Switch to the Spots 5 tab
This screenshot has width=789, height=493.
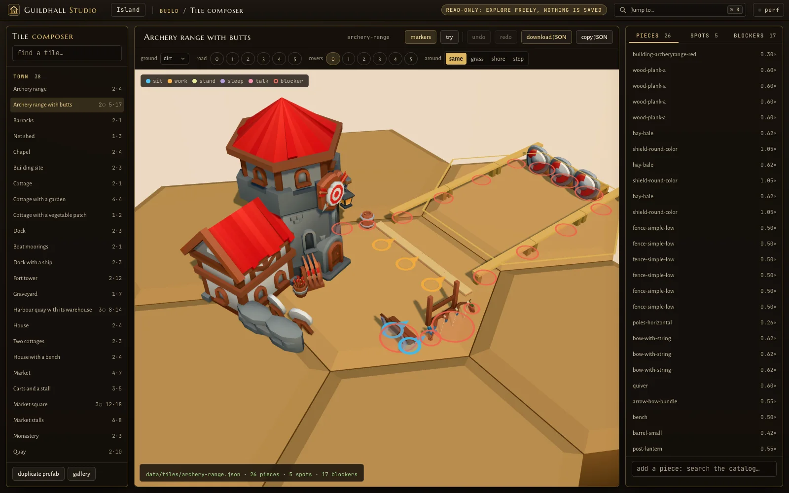[704, 35]
